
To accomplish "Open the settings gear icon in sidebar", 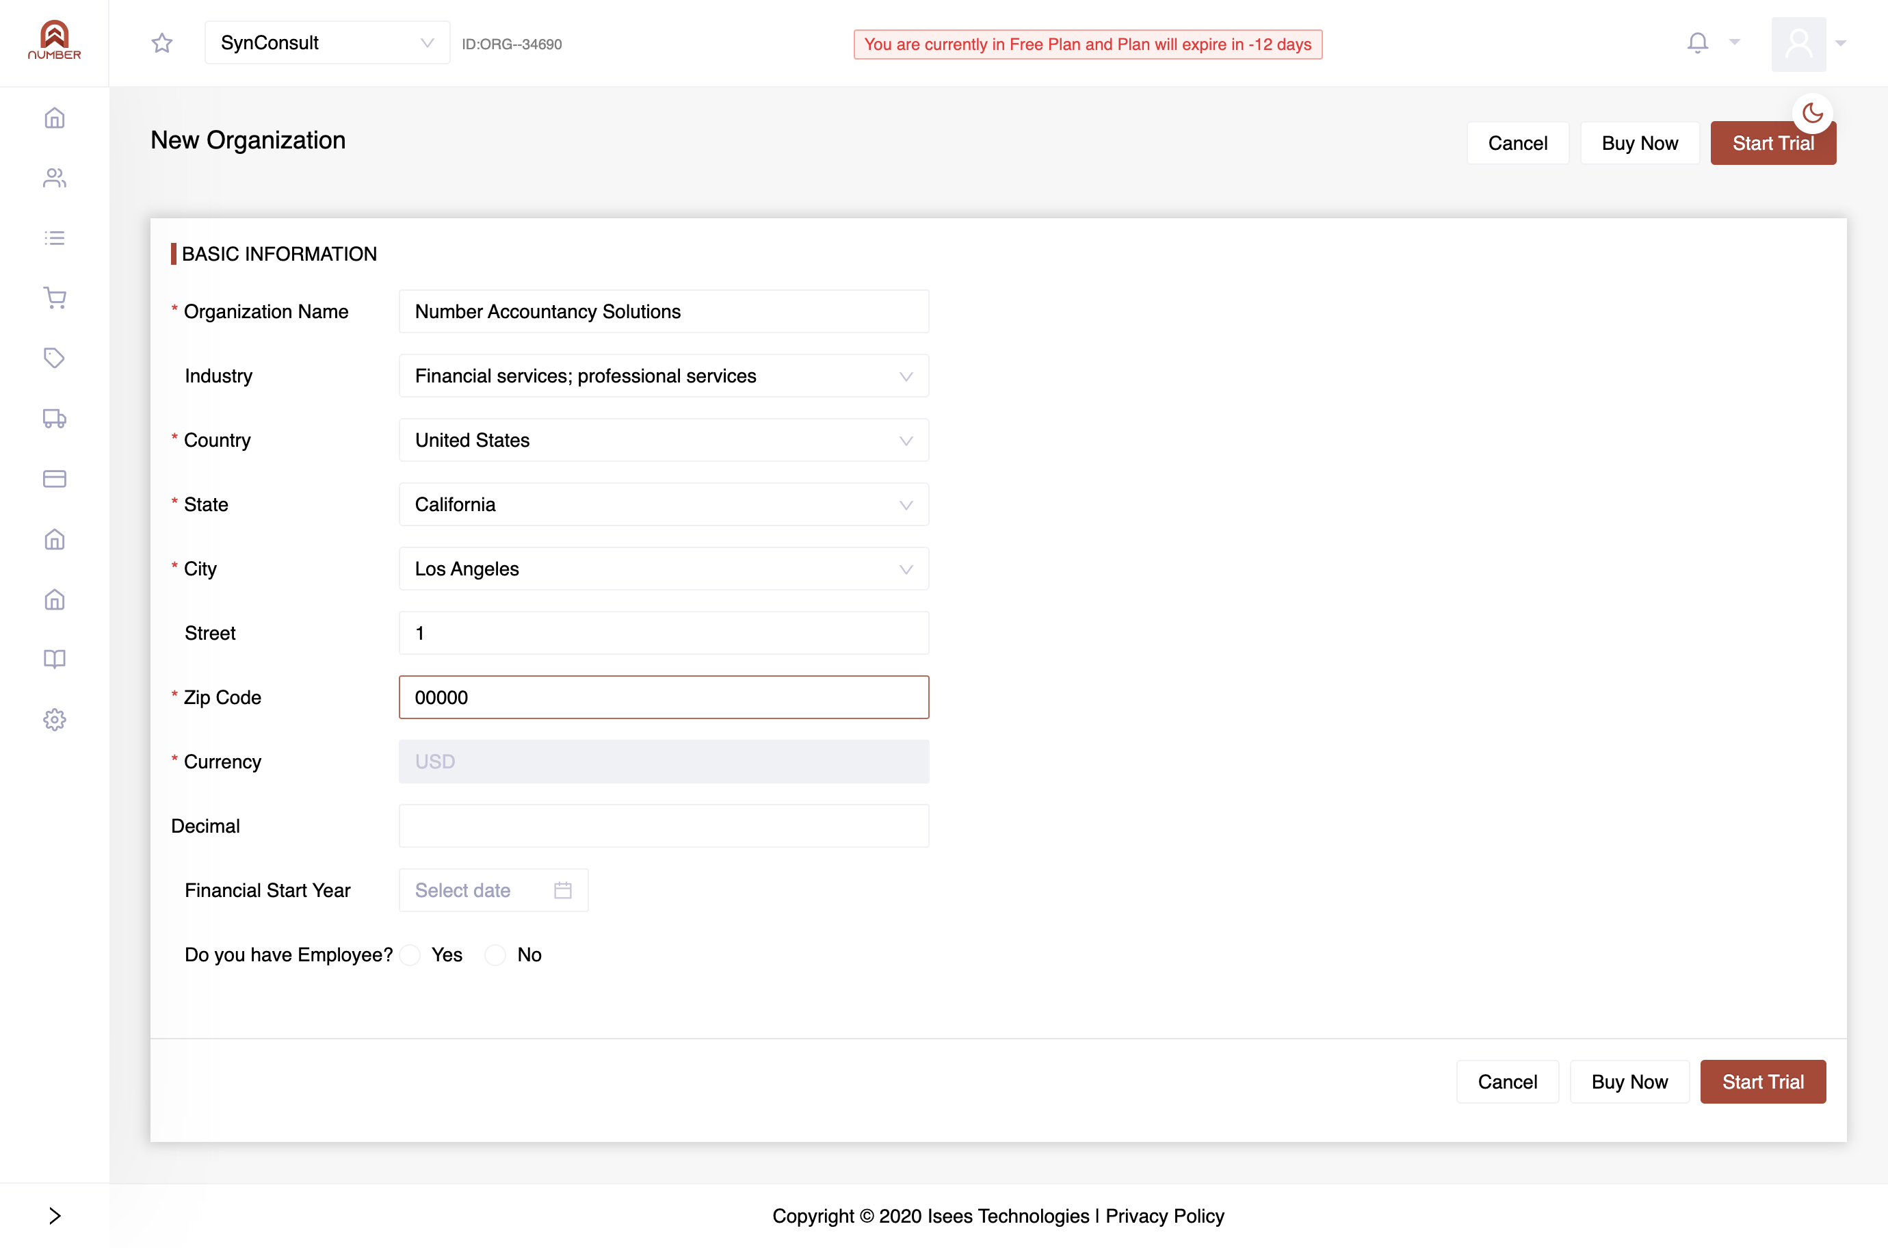I will 54,720.
